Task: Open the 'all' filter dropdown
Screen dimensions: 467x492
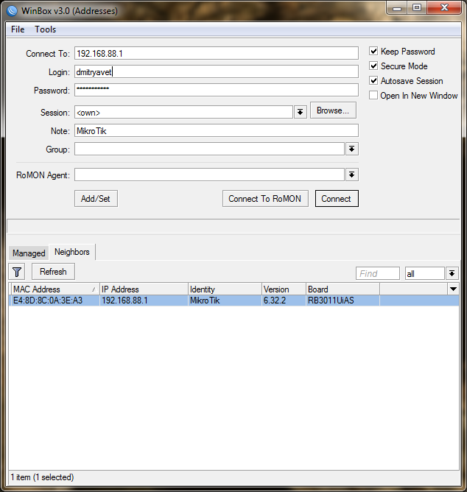Action: tap(452, 273)
